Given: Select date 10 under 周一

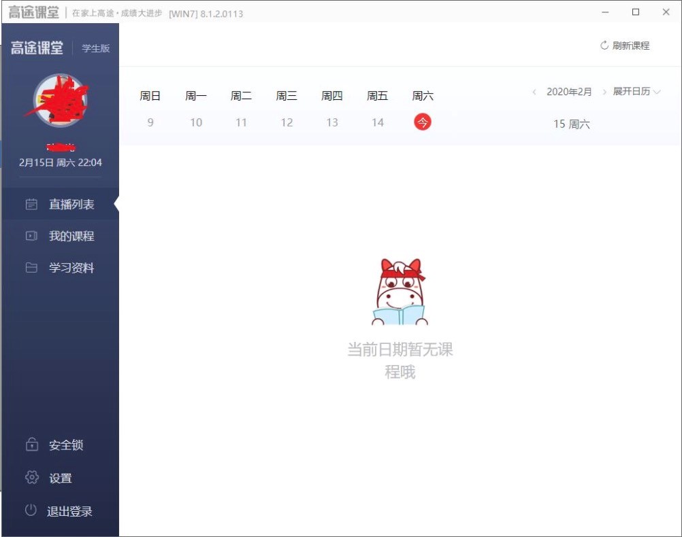Looking at the screenshot, I should coord(196,122).
